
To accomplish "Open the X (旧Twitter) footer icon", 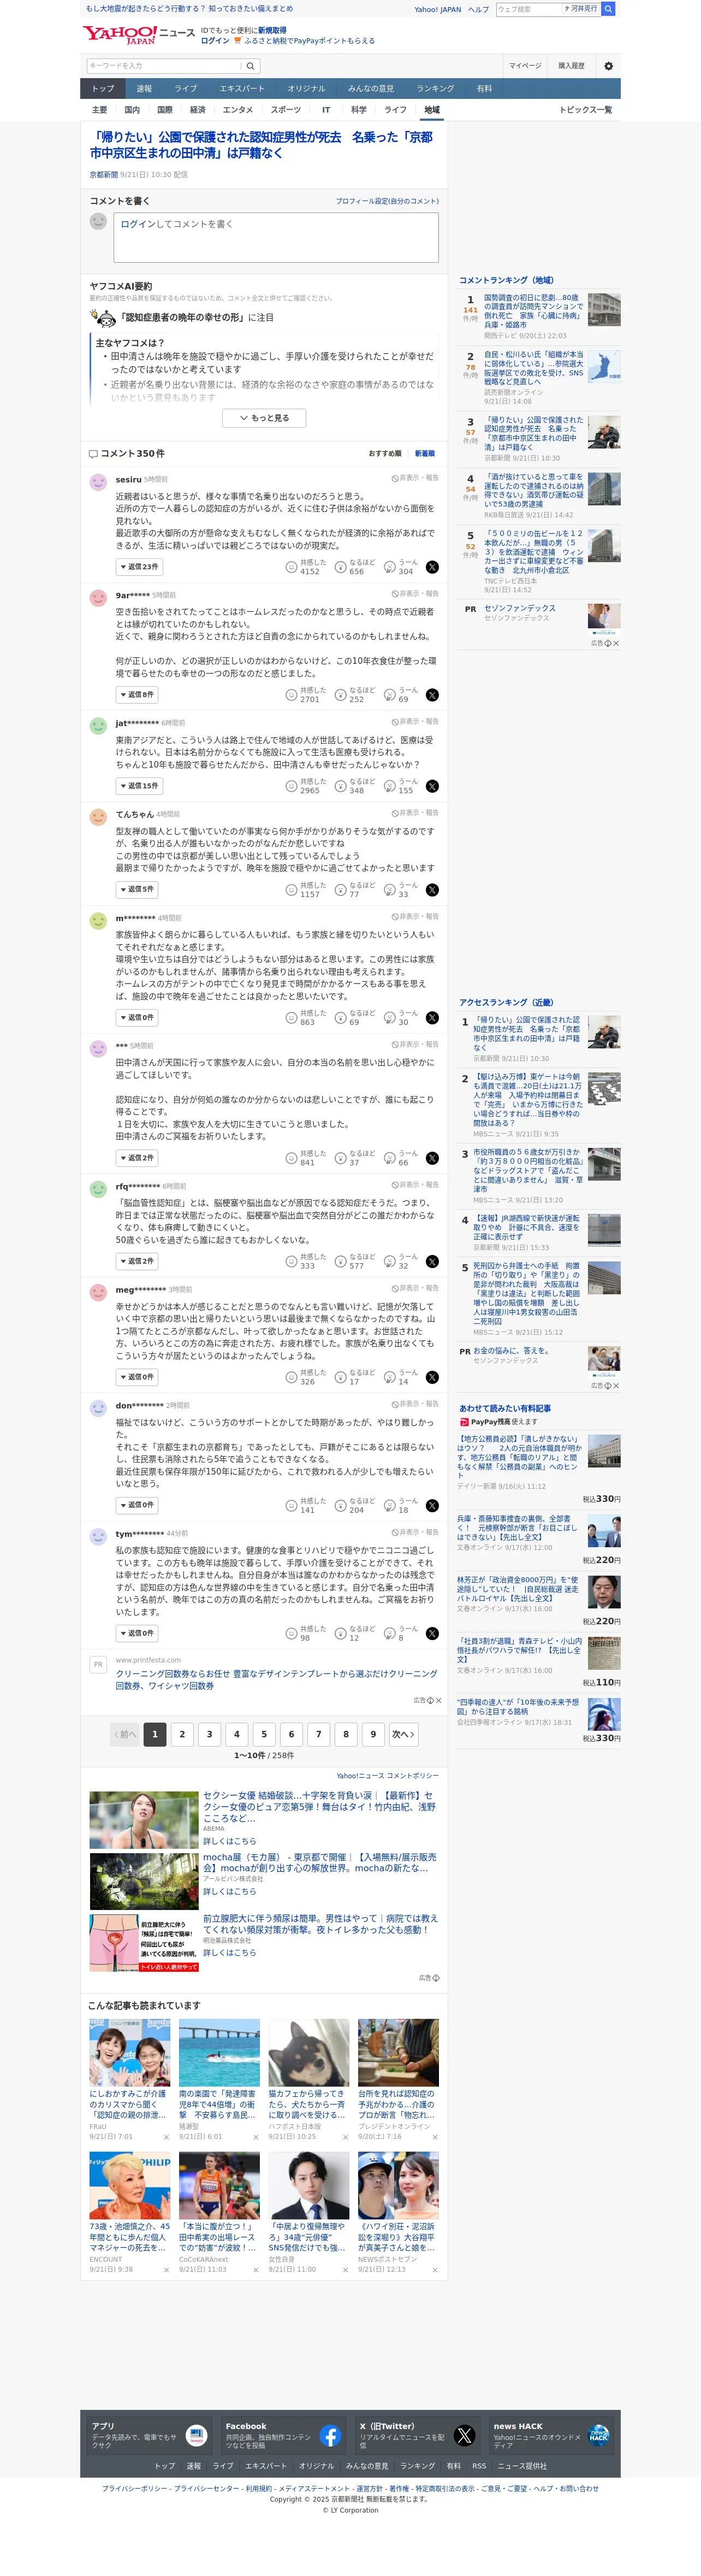I will coord(465,2435).
